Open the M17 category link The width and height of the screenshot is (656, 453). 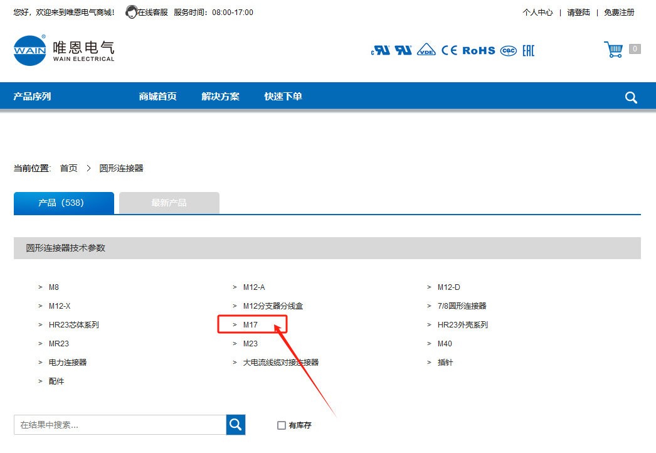251,325
